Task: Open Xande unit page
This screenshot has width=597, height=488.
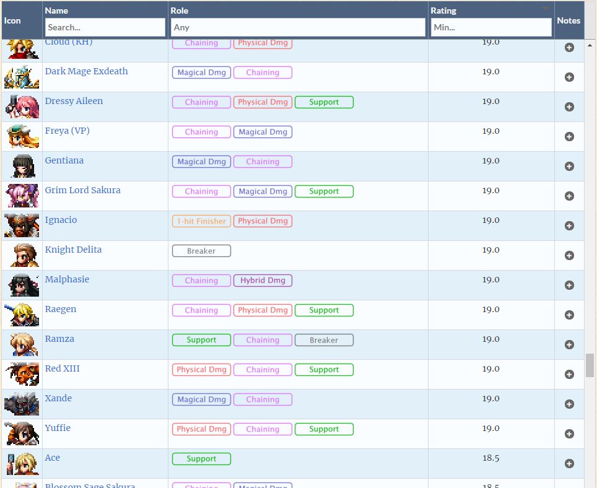Action: (58, 398)
